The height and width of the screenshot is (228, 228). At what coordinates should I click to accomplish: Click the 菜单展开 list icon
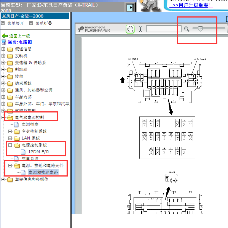tap(3, 23)
